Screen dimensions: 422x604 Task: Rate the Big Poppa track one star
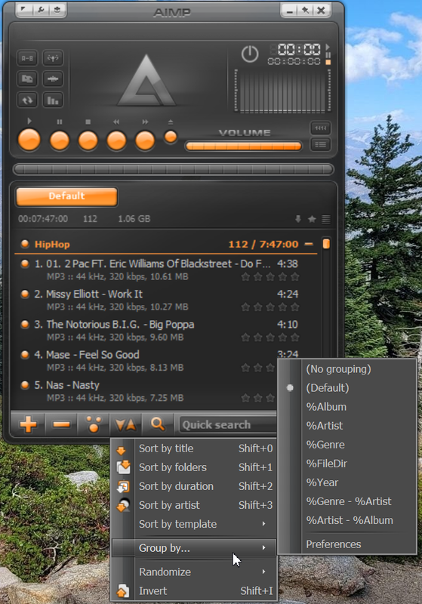(245, 337)
